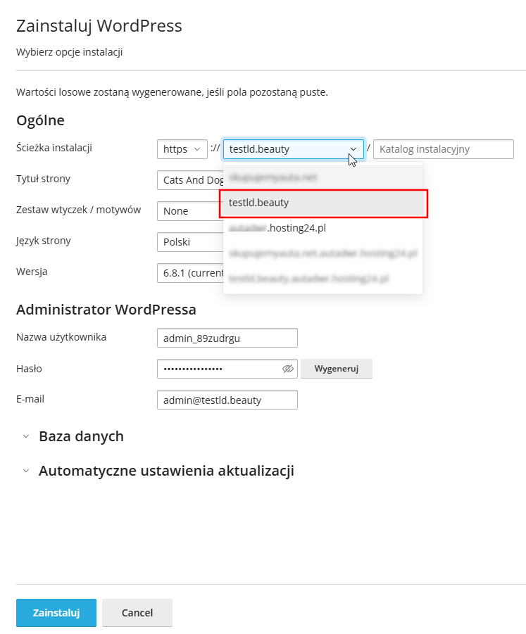526x634 pixels.
Task: Click the Ścieżka instalacji label
Action: pos(54,148)
